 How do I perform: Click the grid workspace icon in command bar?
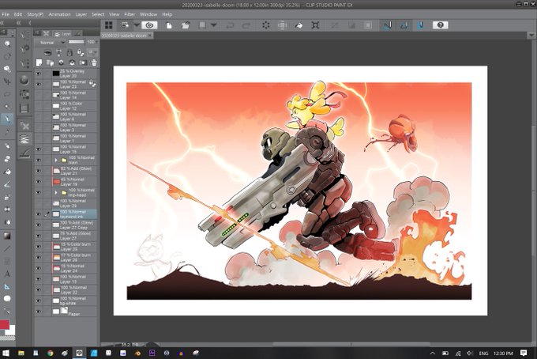[x=108, y=25]
